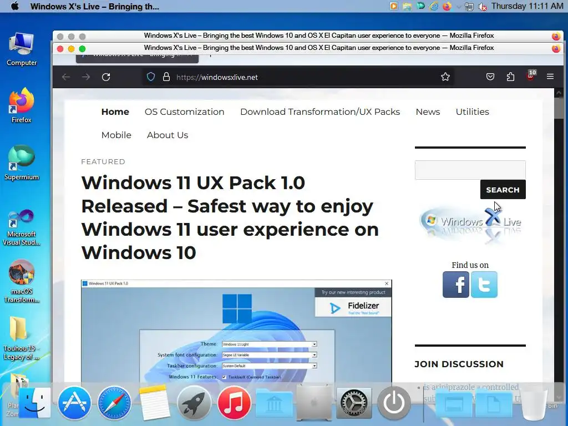This screenshot has height=426, width=568.
Task: Visit the Twitter page link
Action: tap(484, 285)
